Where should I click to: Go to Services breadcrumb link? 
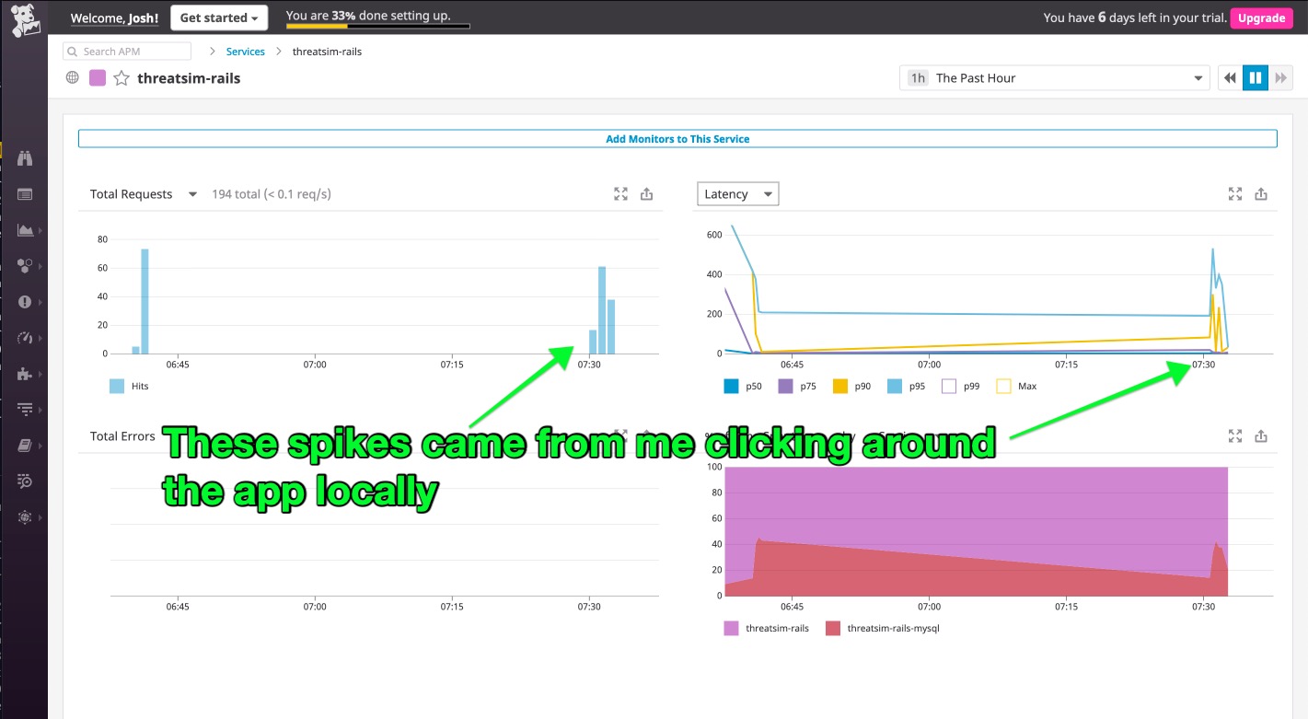click(246, 52)
